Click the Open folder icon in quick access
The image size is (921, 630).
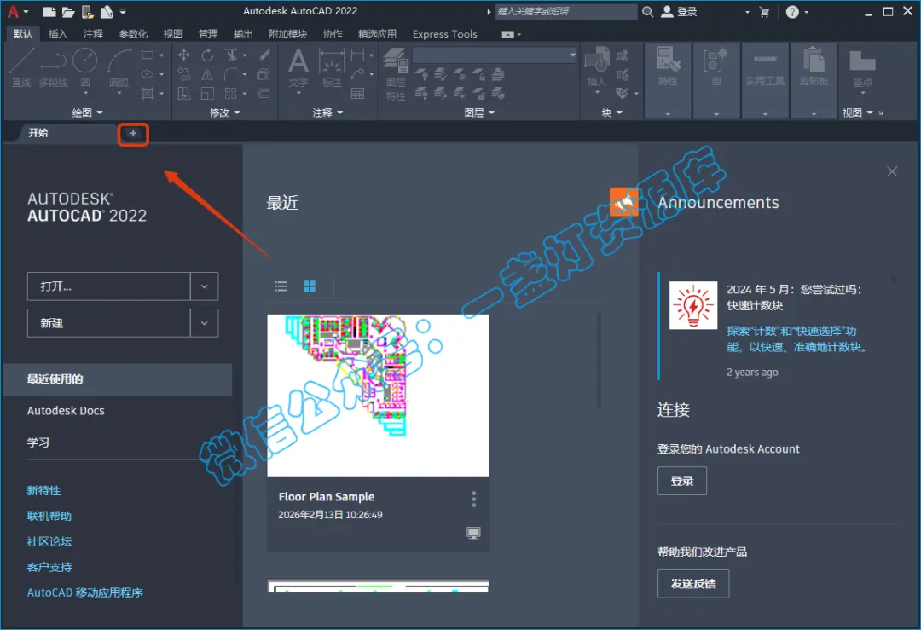[68, 11]
